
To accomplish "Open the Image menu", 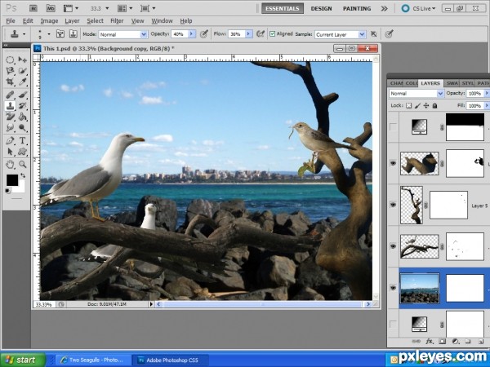I will (49, 21).
